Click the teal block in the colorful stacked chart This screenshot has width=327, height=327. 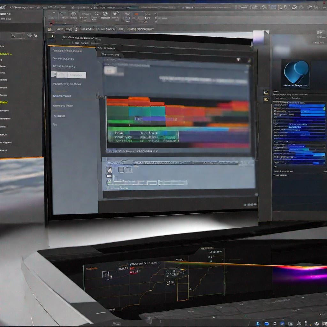tap(147, 111)
